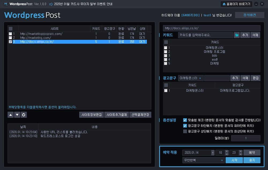
Task: Click the 광고문구 text input field
Action: 217,78
